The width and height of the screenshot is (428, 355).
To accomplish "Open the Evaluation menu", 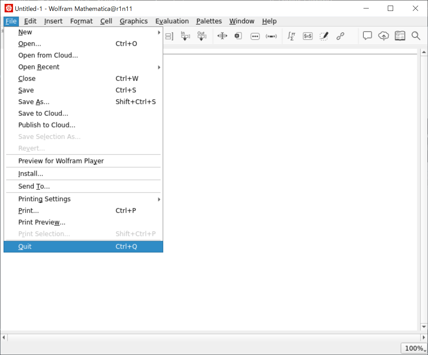I will (x=172, y=21).
